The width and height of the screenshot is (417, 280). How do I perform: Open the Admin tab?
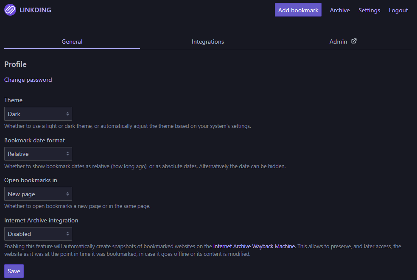(343, 42)
